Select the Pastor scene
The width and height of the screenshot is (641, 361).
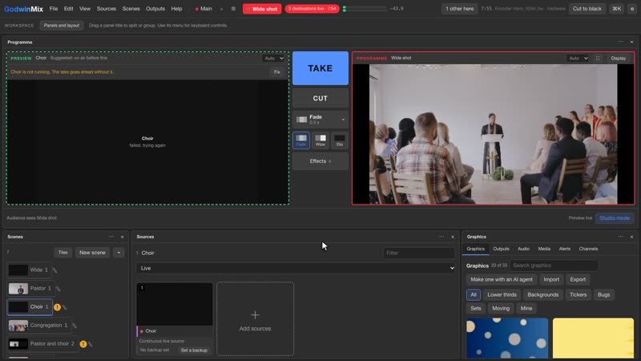30,289
